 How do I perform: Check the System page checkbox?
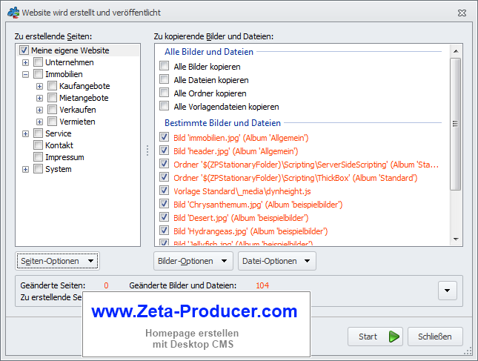38,169
